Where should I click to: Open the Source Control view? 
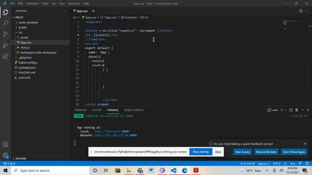tap(5, 34)
